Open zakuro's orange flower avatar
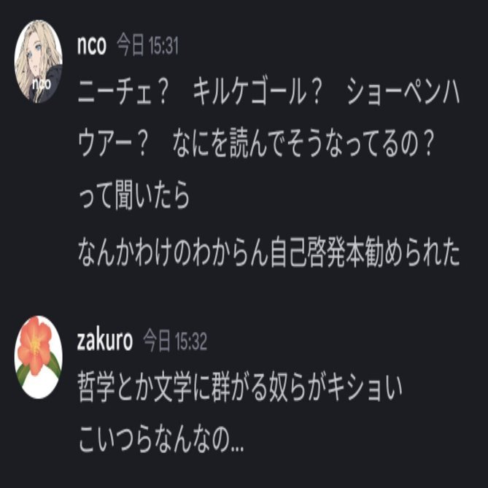 coord(38,357)
